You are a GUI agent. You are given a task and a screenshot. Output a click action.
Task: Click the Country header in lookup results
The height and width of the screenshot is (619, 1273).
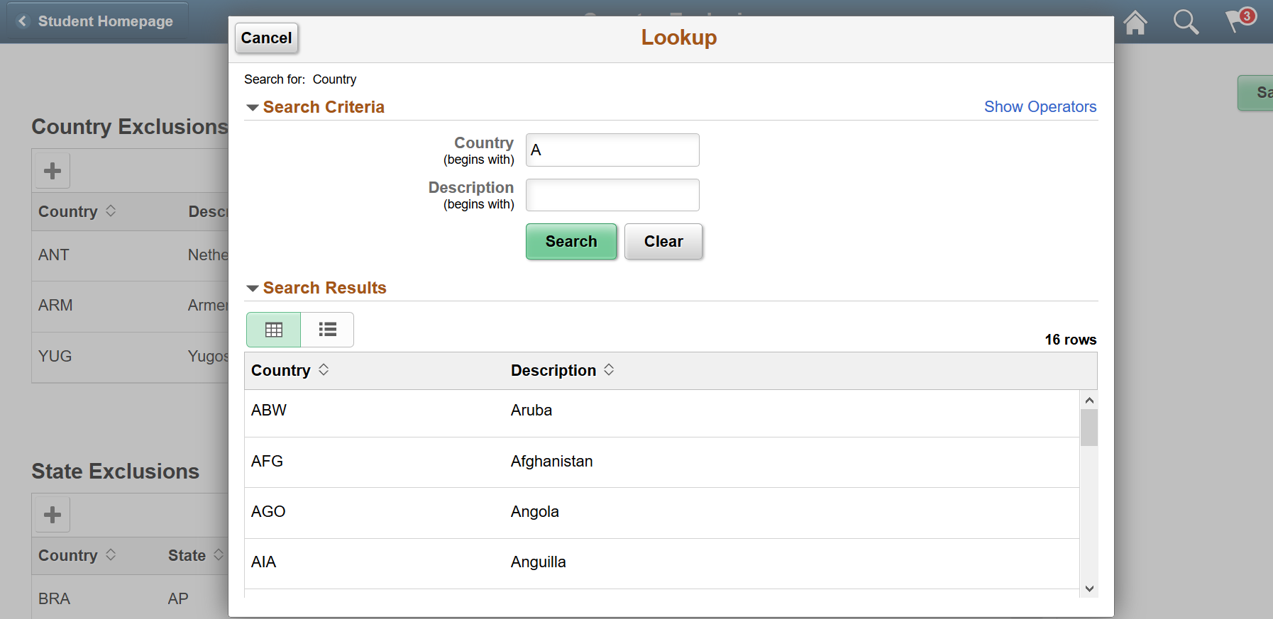coord(281,370)
